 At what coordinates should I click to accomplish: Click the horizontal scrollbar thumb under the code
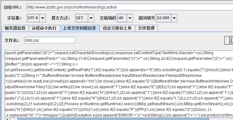click(x=113, y=119)
